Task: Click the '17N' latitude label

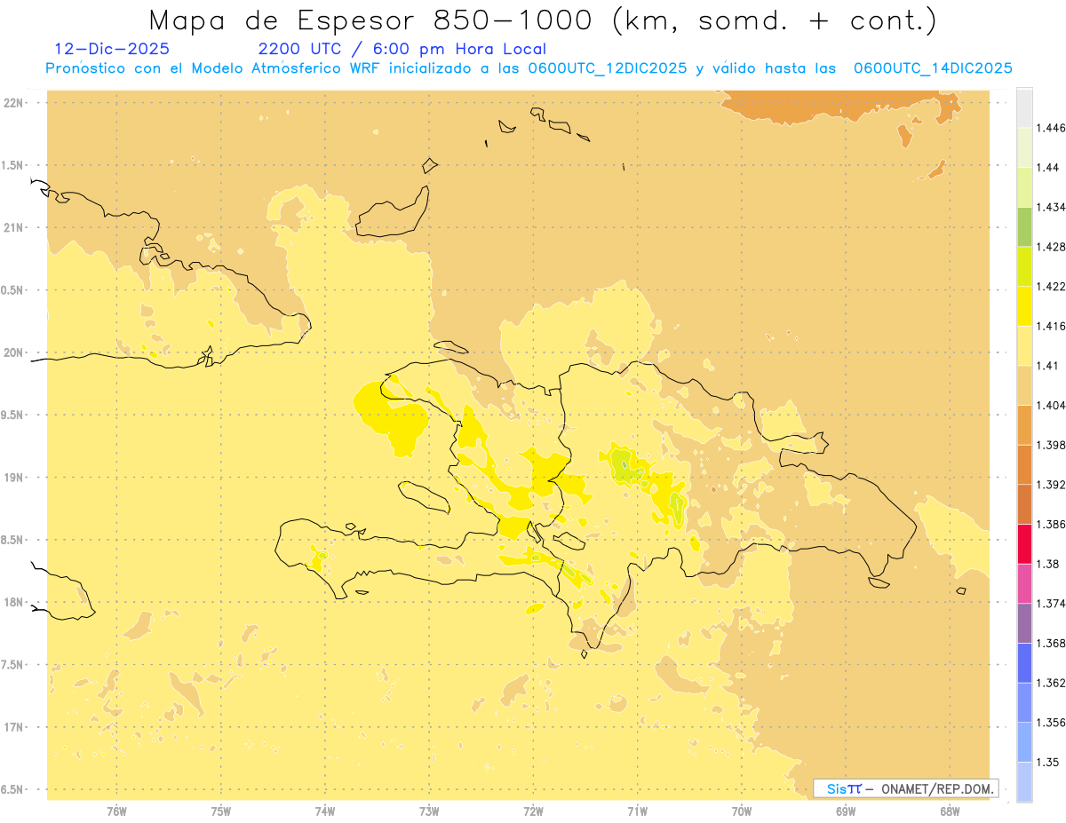Action: pos(15,727)
